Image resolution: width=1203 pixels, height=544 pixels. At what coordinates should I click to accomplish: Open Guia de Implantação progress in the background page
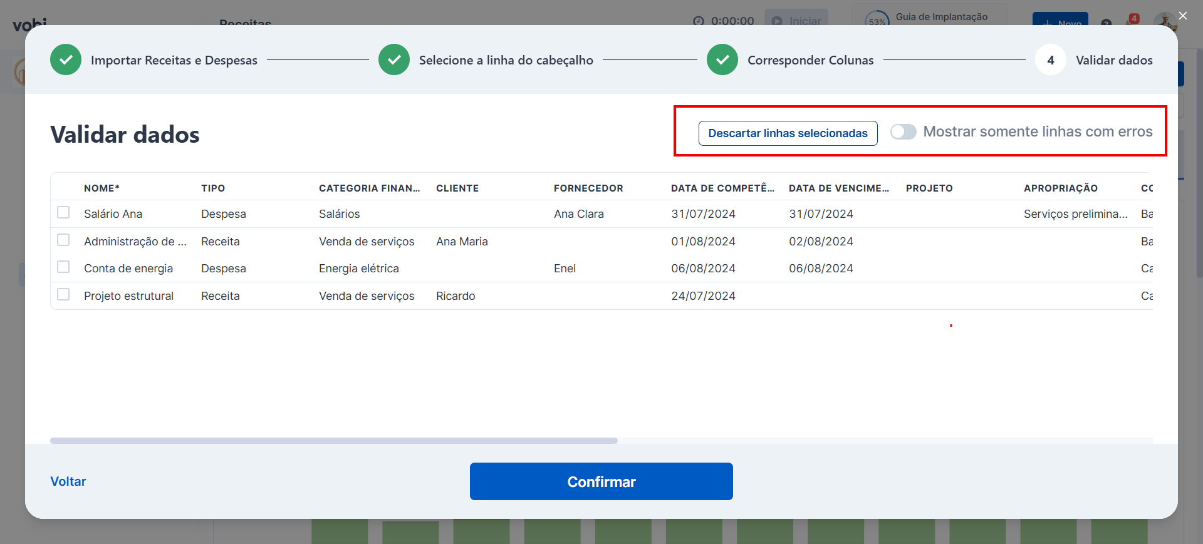coord(929,17)
